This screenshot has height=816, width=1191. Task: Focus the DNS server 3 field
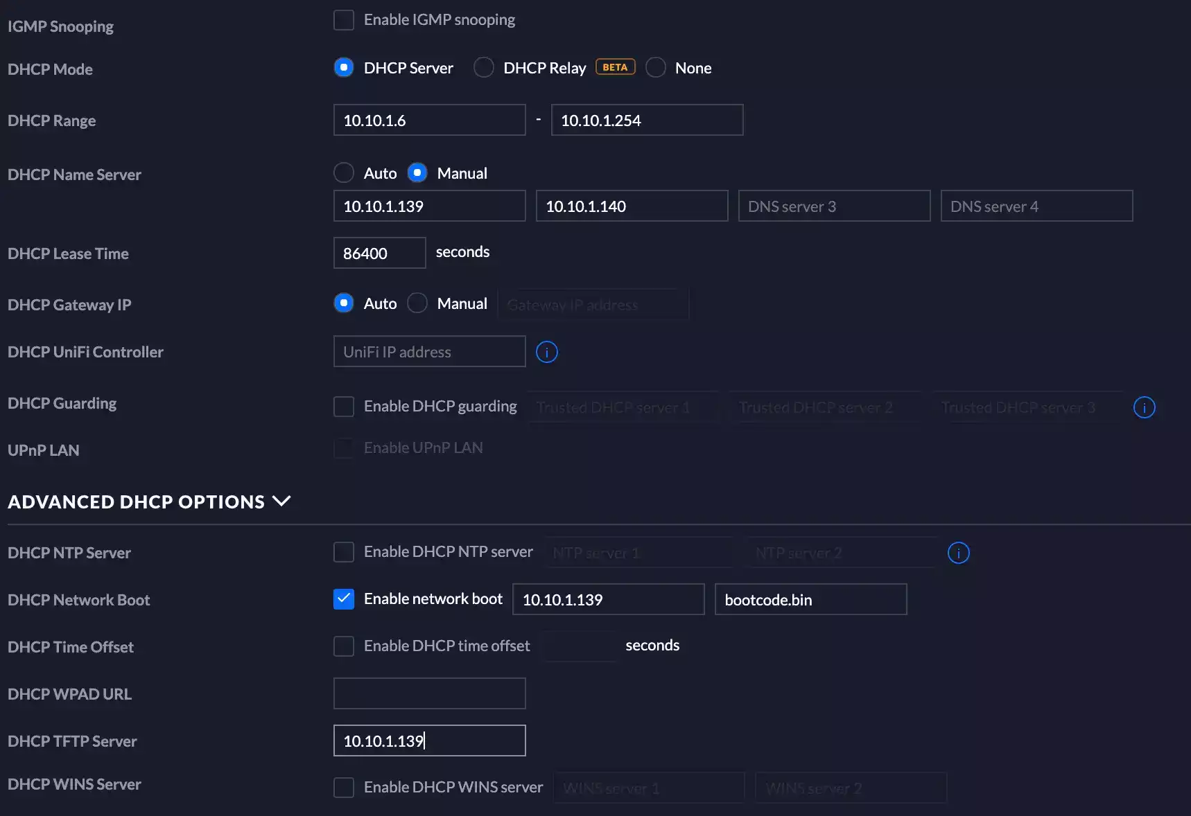834,206
